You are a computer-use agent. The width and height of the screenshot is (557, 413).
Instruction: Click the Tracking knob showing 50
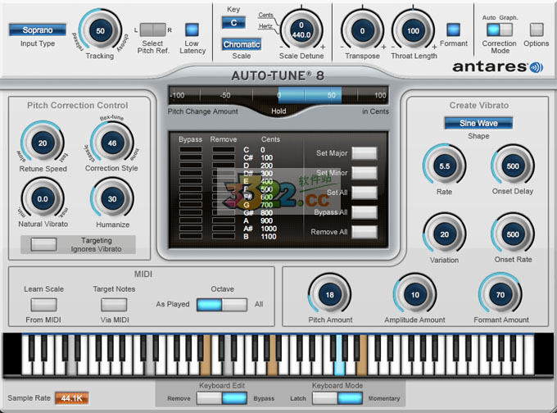(x=100, y=31)
